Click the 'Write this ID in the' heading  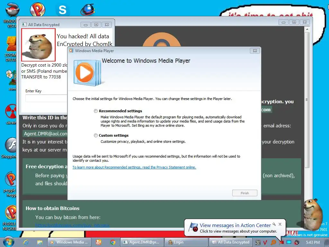(45, 118)
